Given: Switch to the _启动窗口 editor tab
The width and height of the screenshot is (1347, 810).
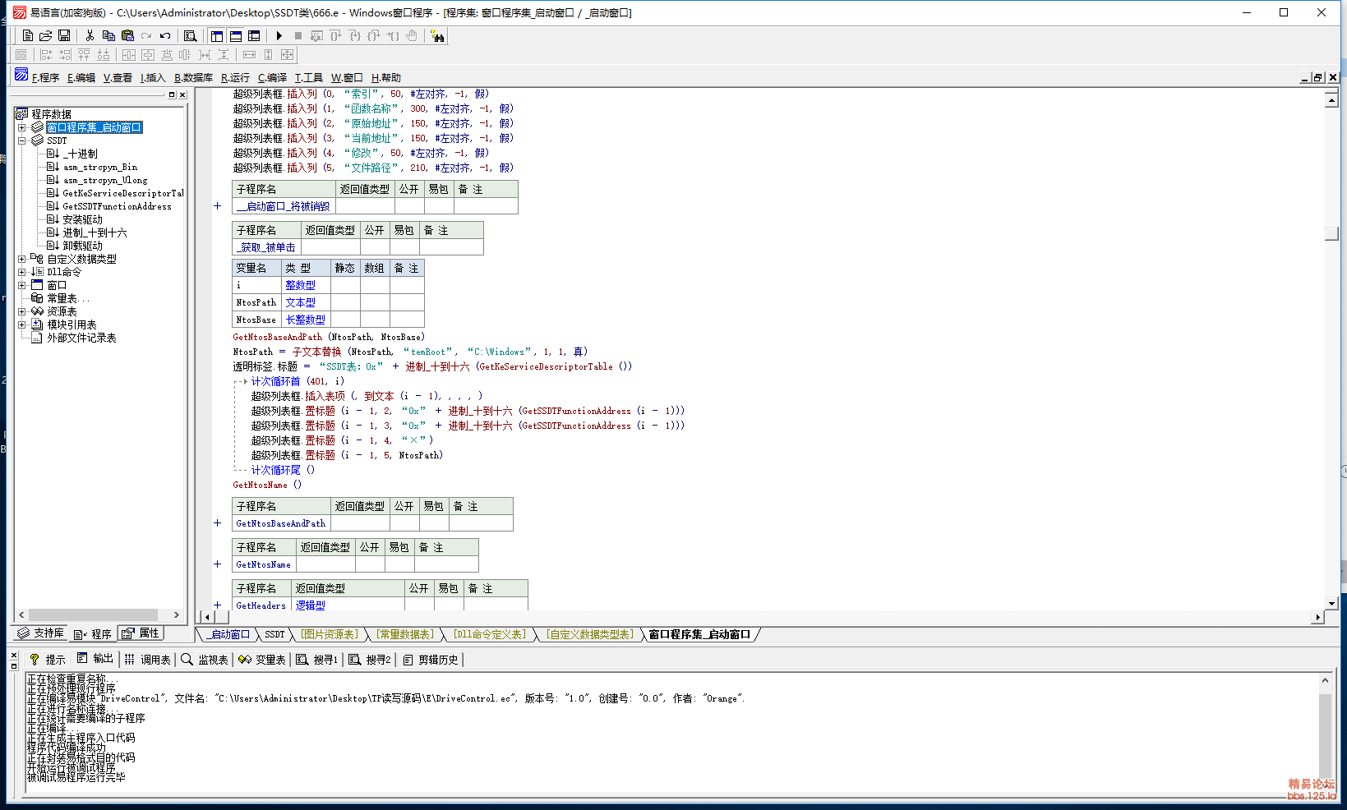Looking at the screenshot, I should tap(228, 634).
